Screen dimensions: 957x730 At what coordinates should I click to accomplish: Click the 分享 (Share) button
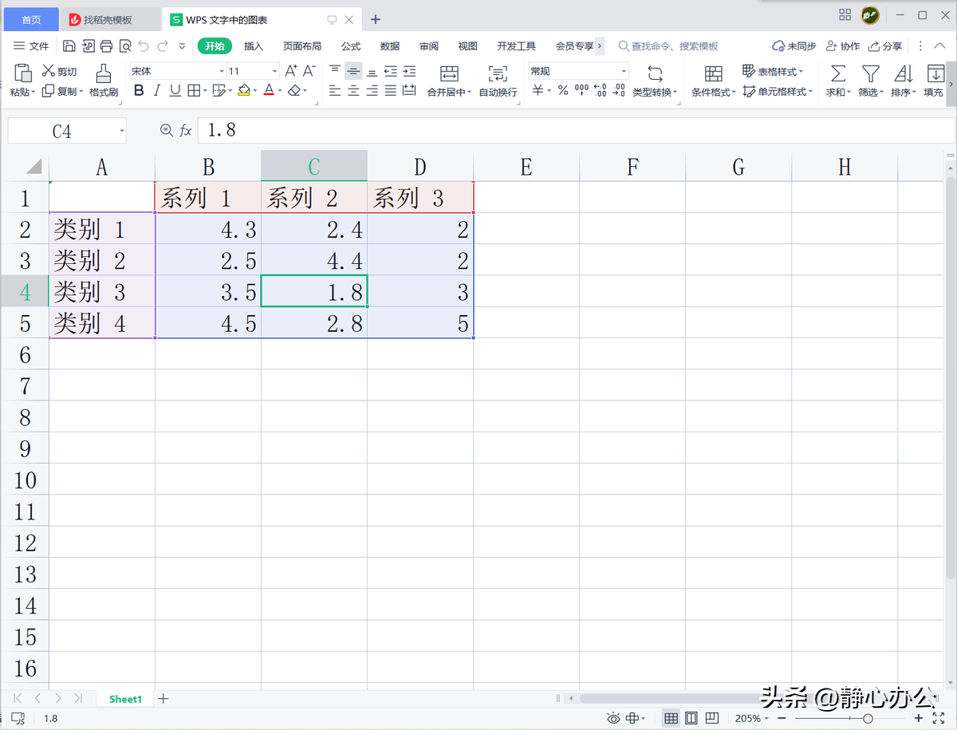click(885, 46)
